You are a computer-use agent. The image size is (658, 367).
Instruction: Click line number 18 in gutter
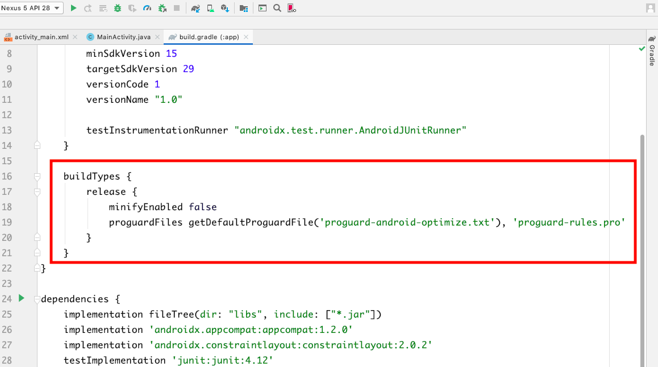click(x=7, y=207)
